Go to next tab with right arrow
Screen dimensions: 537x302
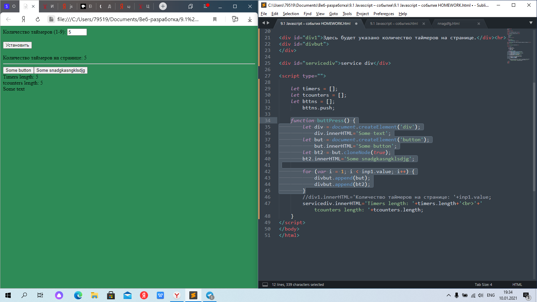tap(268, 23)
